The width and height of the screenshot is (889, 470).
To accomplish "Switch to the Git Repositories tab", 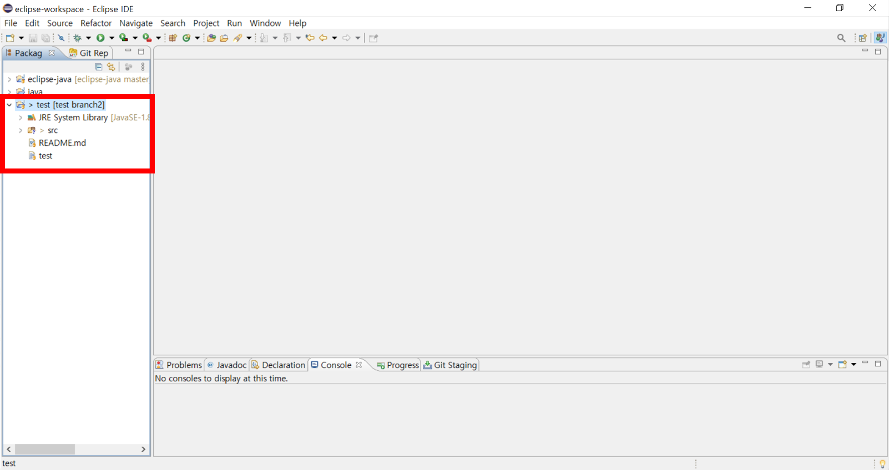I will 89,53.
